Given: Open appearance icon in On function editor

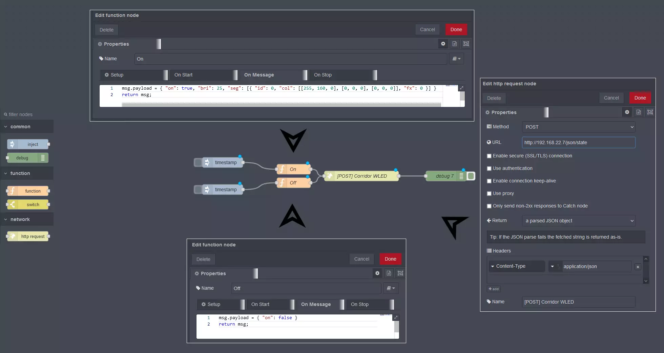Looking at the screenshot, I should pyautogui.click(x=466, y=44).
